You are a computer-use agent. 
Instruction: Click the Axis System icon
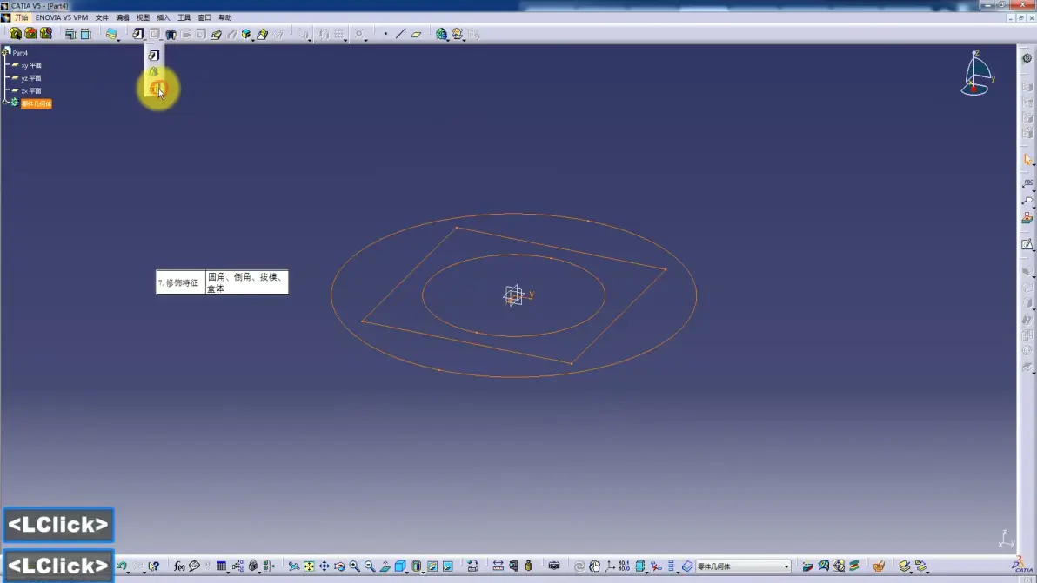point(610,566)
